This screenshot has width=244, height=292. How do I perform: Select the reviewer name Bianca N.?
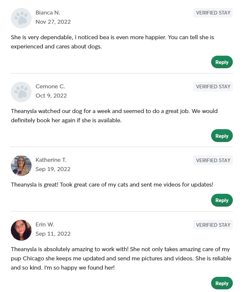[48, 13]
